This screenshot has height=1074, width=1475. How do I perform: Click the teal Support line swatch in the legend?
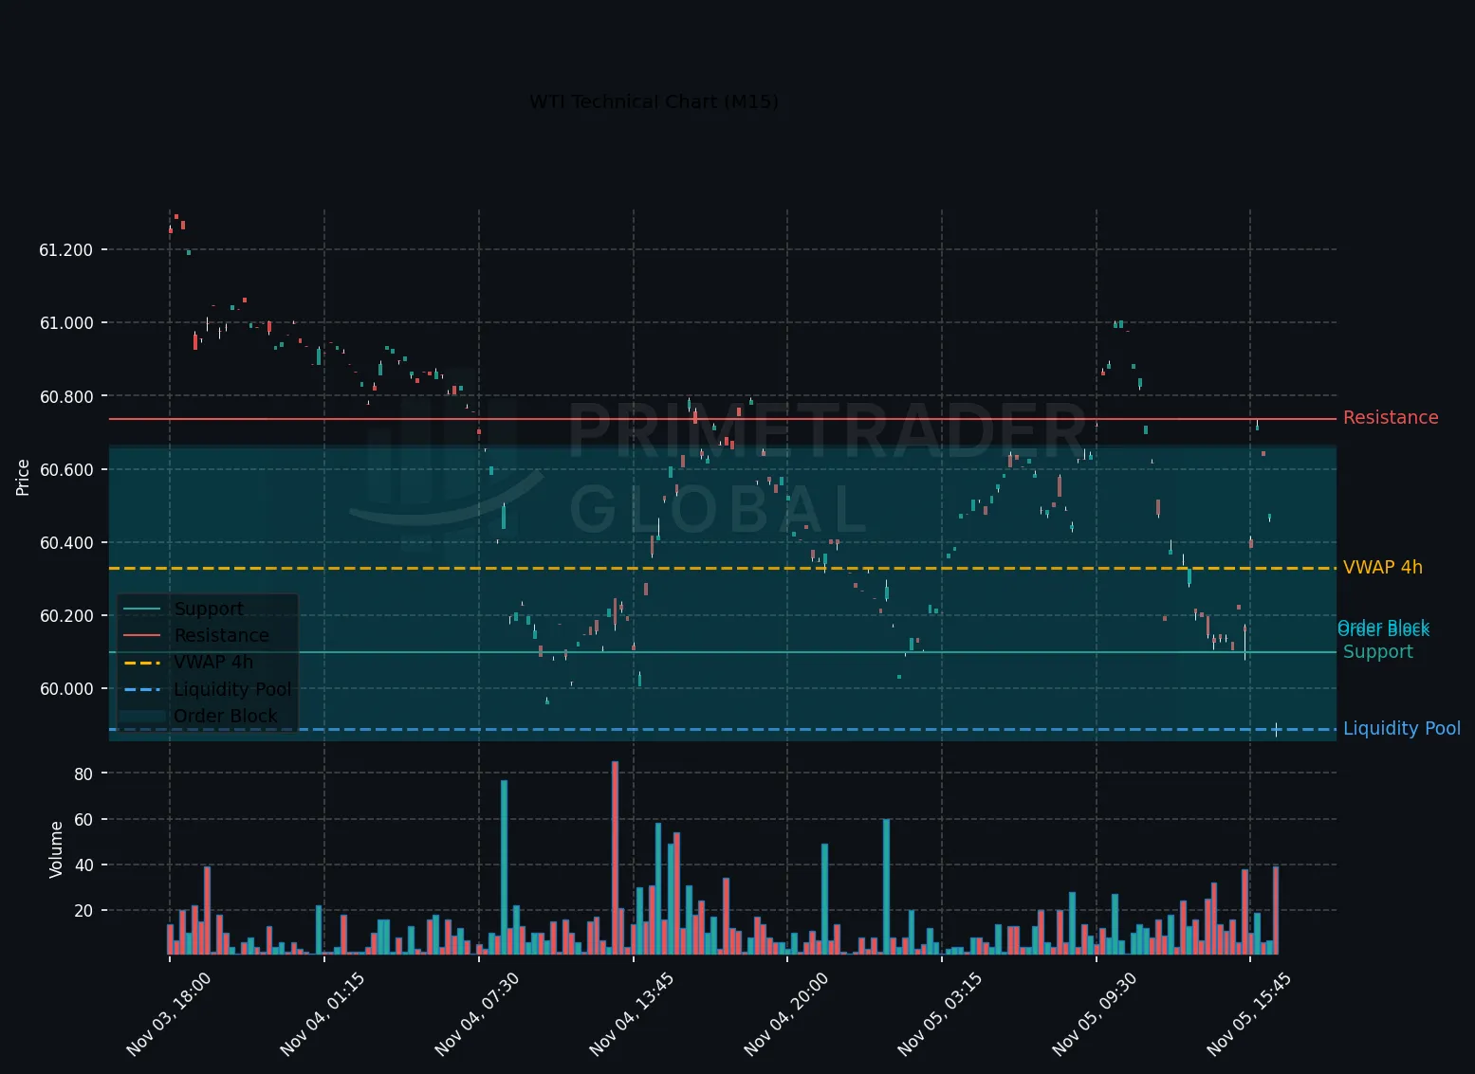[x=142, y=610]
